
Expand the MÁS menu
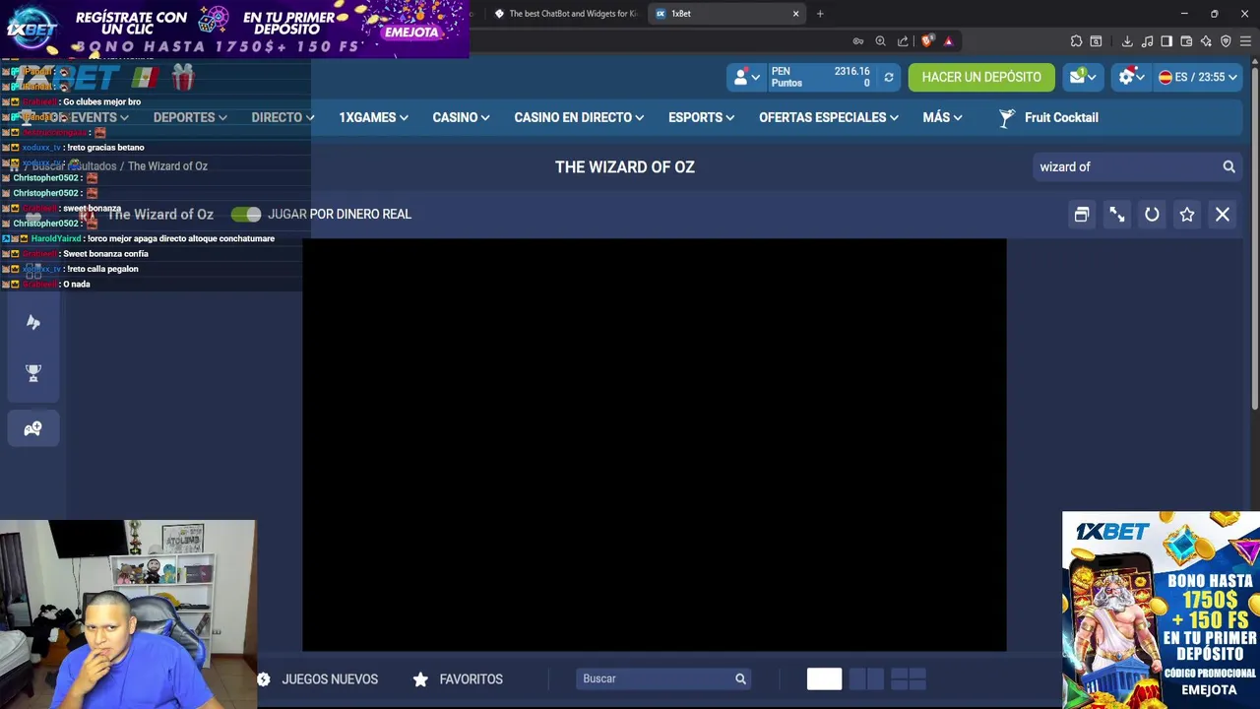[942, 117]
